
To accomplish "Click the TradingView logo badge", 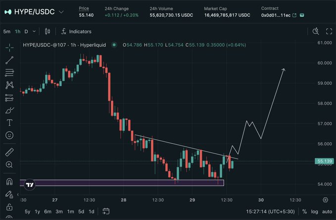I will (30, 185).
